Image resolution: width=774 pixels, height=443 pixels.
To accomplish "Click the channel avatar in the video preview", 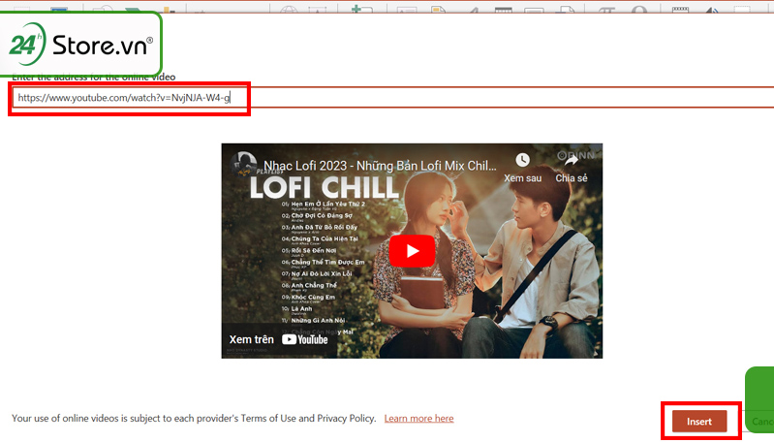I will click(x=243, y=164).
